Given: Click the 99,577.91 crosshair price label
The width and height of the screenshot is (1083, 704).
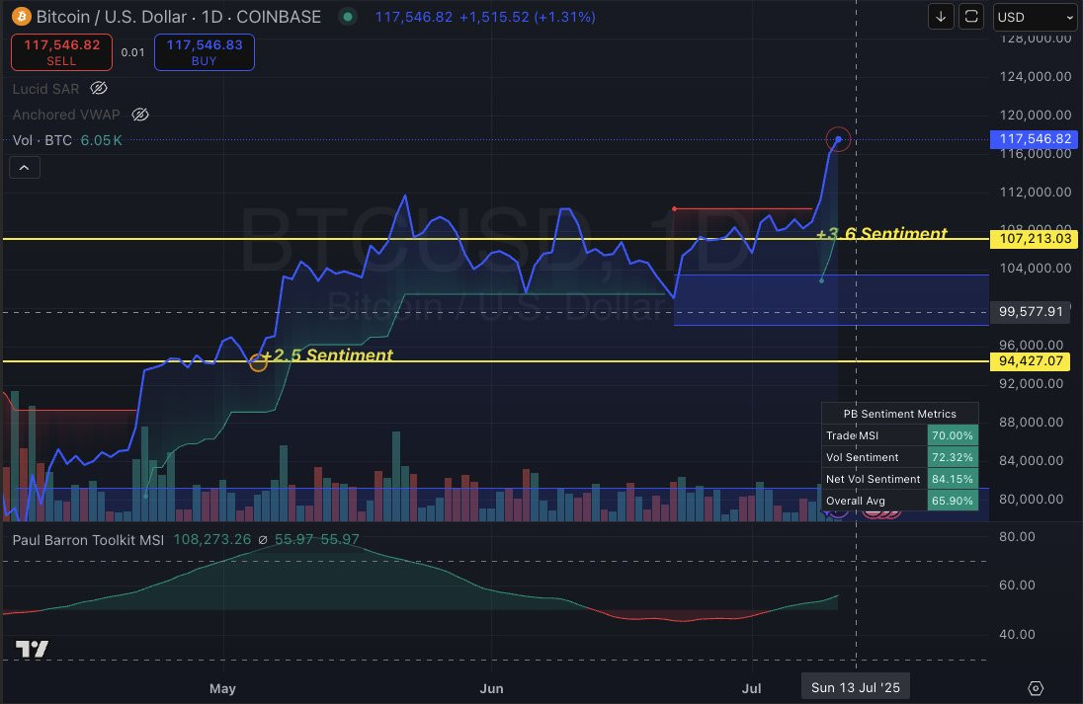Looking at the screenshot, I should click(1030, 311).
